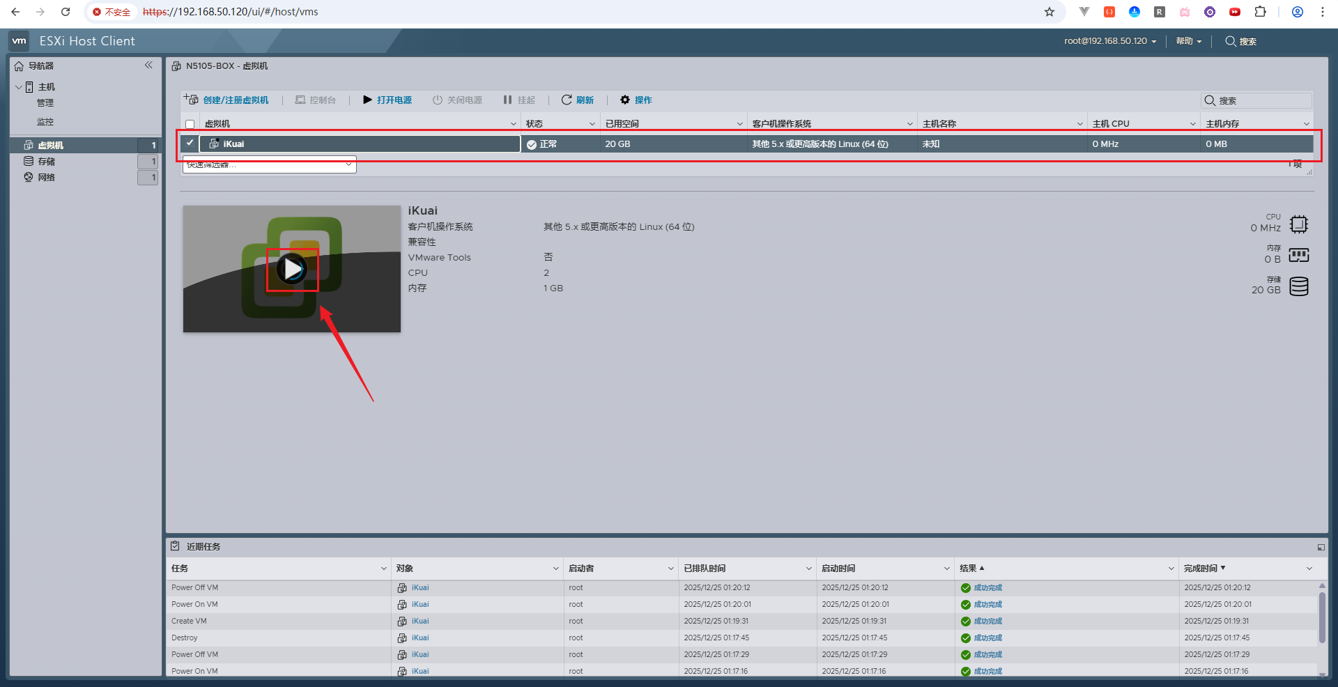Click the play button on VM thumbnail
This screenshot has height=687, width=1338.
point(292,269)
